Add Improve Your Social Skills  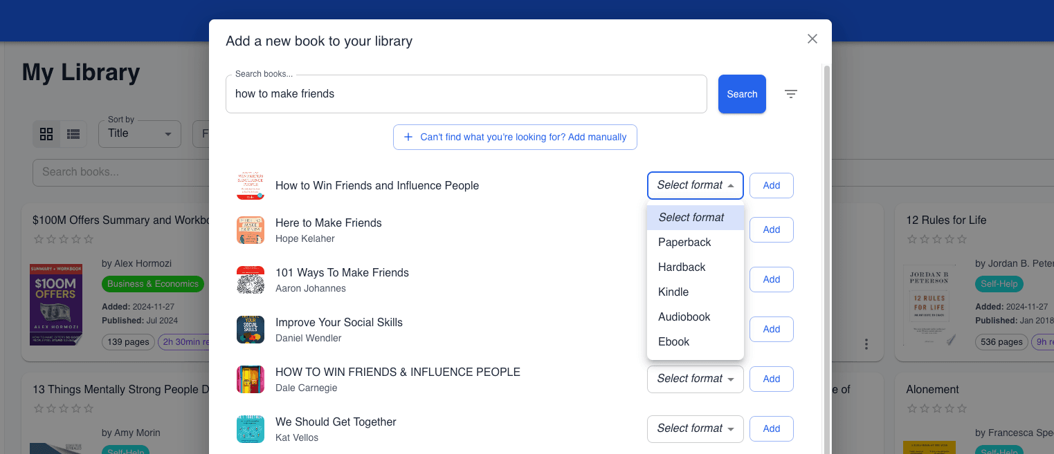[771, 329]
